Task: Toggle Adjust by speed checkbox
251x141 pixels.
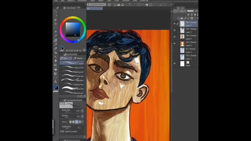Action: (x=63, y=132)
